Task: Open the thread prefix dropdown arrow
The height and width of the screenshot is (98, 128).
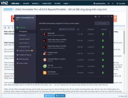Action: [x=14, y=9]
